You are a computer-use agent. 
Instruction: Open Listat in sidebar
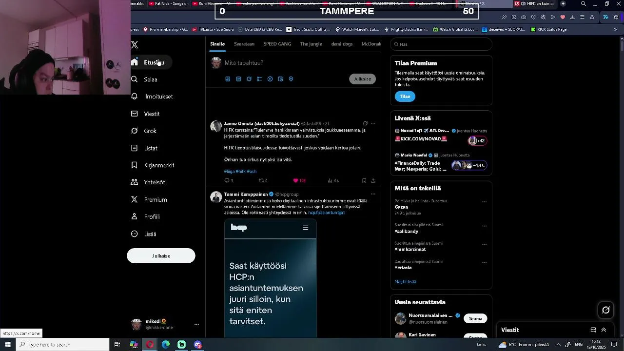(x=144, y=148)
